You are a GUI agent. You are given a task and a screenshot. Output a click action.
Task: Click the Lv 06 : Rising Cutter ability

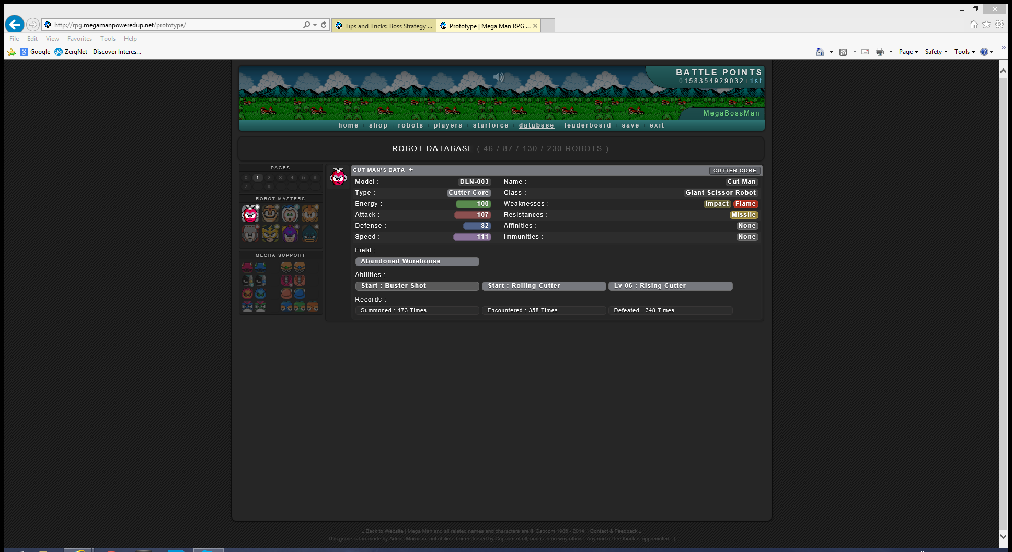(x=671, y=286)
